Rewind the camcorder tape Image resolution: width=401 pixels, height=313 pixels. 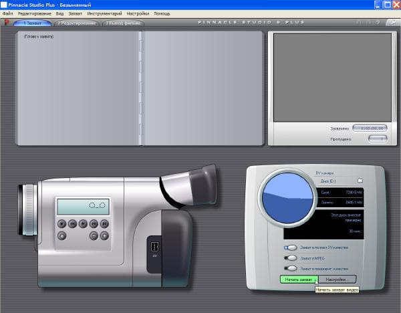pos(72,223)
